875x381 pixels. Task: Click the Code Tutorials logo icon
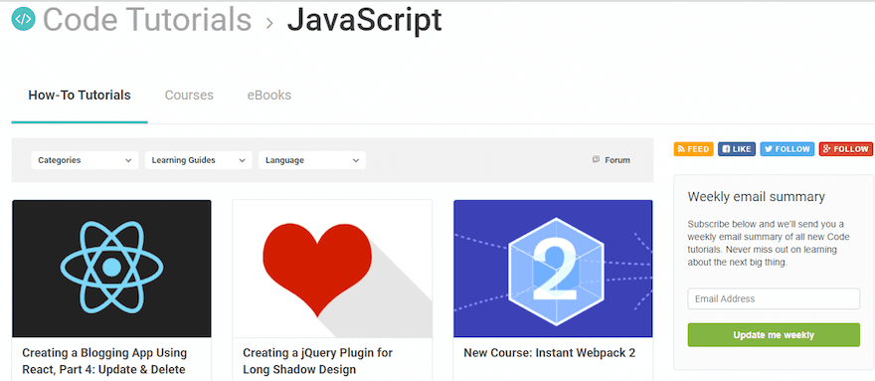(x=23, y=19)
